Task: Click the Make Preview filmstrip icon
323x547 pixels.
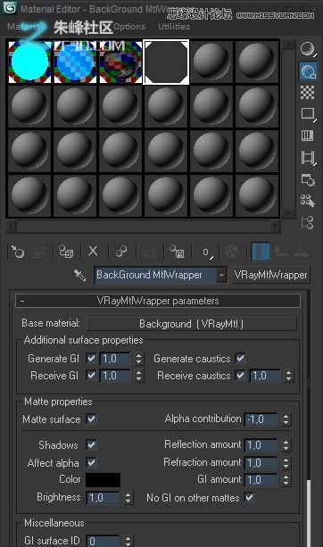Action: coord(308,157)
